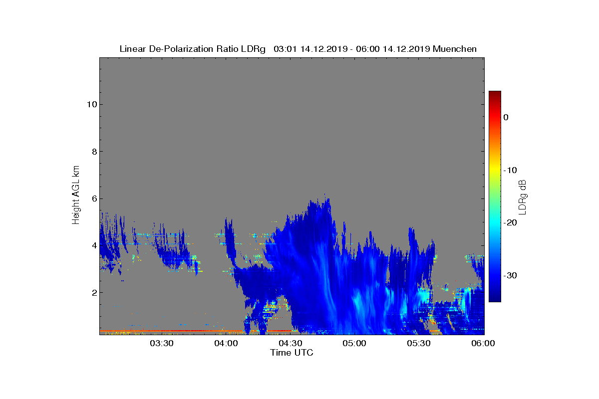The image size is (599, 399).
Task: Click the plot title 'Linear De-Polarization Ratio LDRg'
Action: (193, 49)
